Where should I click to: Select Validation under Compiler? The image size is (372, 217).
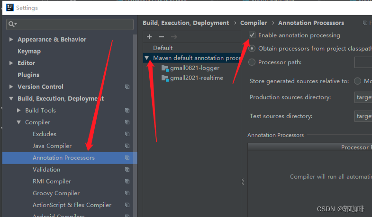click(46, 170)
